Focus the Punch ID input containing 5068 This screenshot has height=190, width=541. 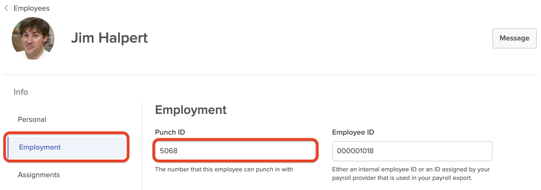coord(235,151)
